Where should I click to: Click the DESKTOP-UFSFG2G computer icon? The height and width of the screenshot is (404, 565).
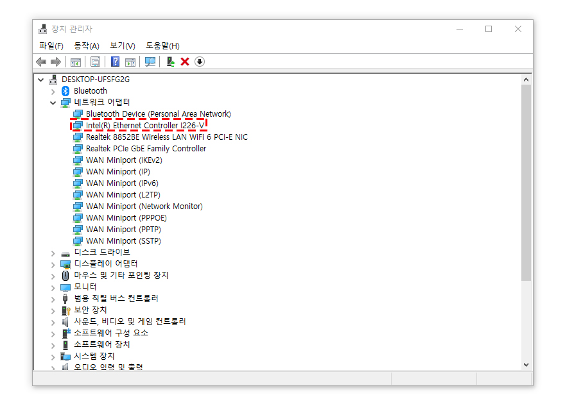pyautogui.click(x=53, y=80)
